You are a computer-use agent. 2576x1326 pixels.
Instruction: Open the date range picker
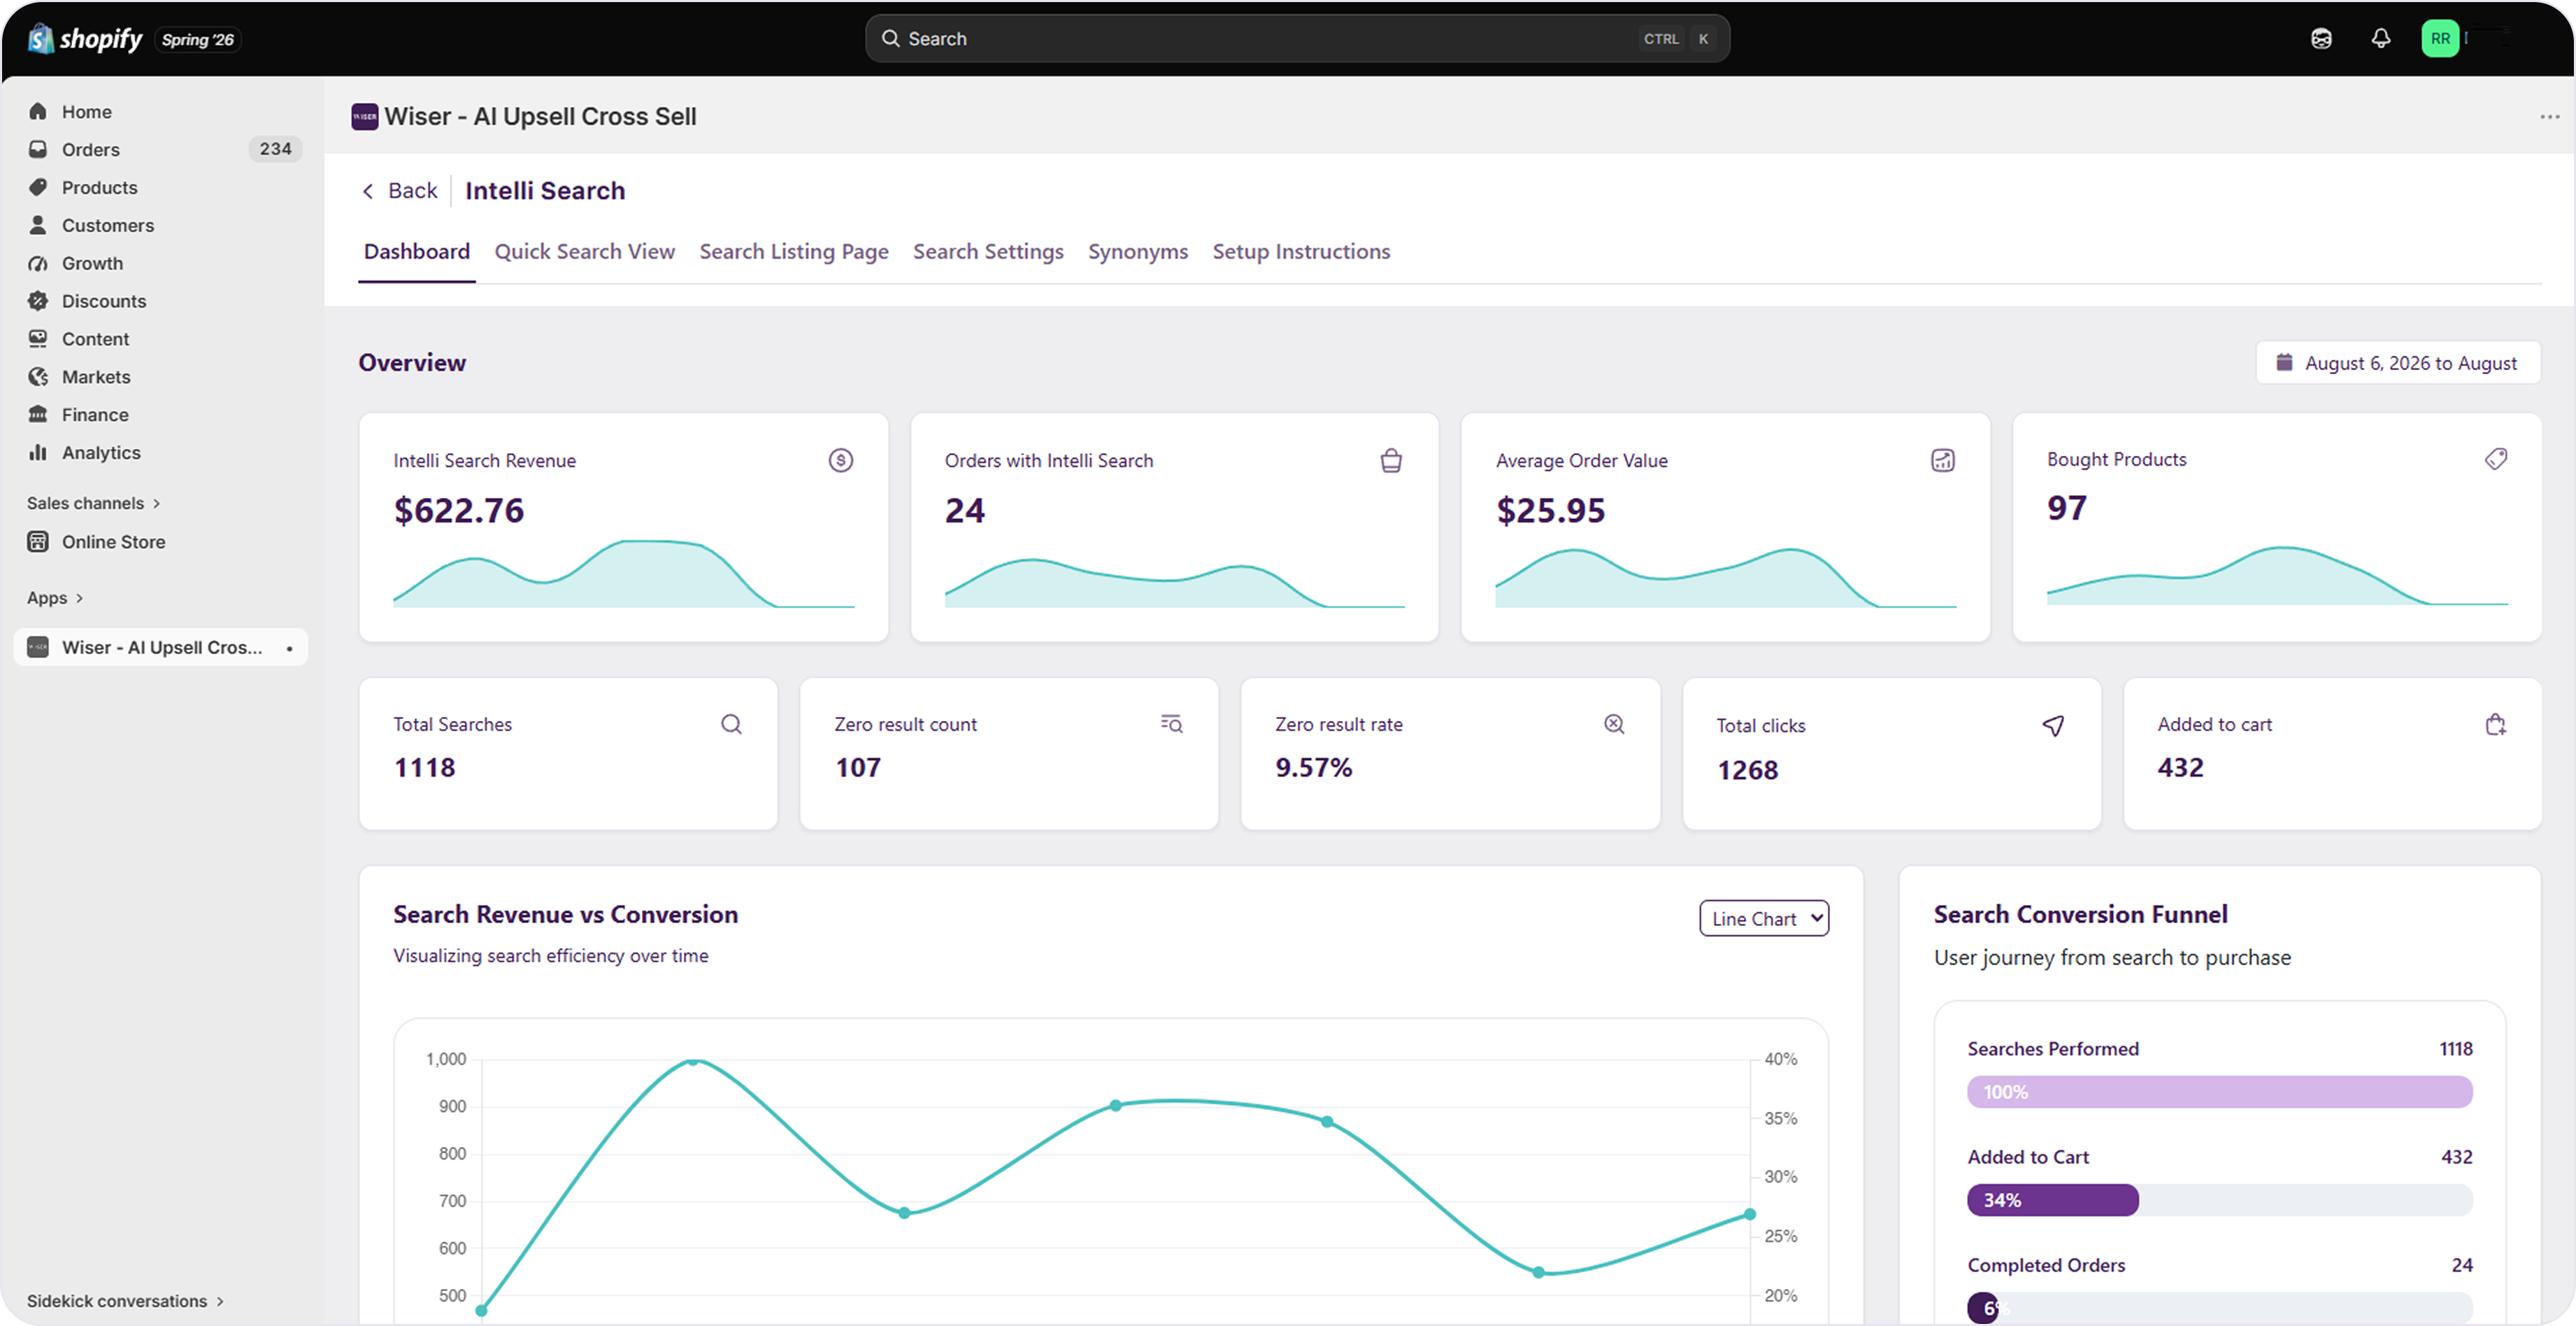(2398, 363)
